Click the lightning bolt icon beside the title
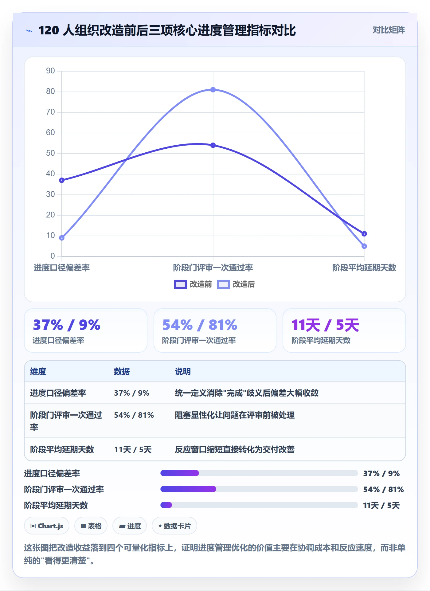The height and width of the screenshot is (591, 430). [29, 31]
